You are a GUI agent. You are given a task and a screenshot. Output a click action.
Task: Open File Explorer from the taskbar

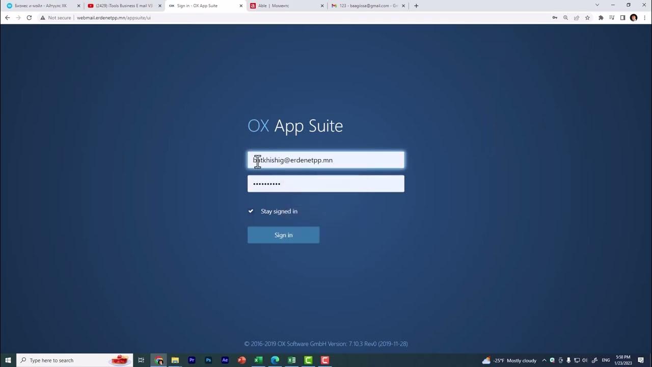tap(175, 360)
